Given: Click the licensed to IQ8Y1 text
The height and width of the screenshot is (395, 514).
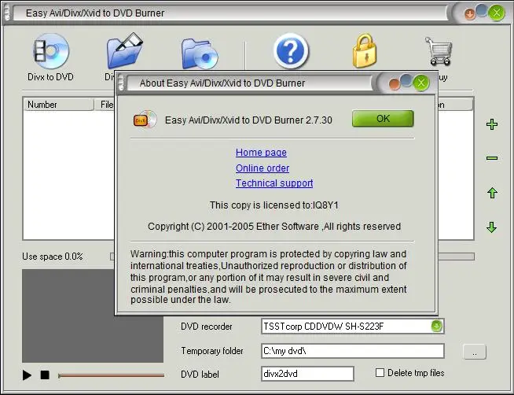Looking at the screenshot, I should pos(274,205).
